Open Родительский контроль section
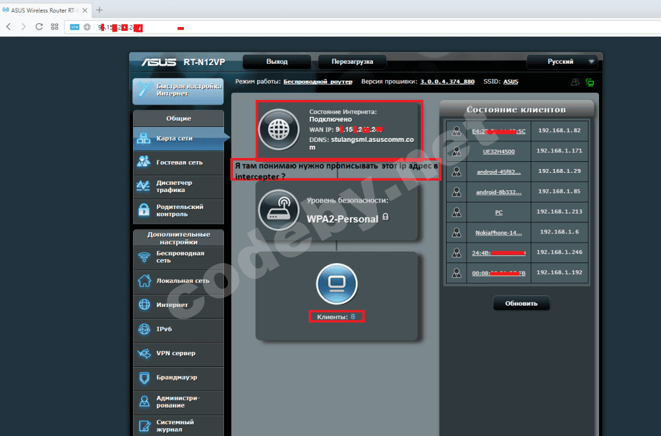Image resolution: width=661 pixels, height=436 pixels. [179, 210]
